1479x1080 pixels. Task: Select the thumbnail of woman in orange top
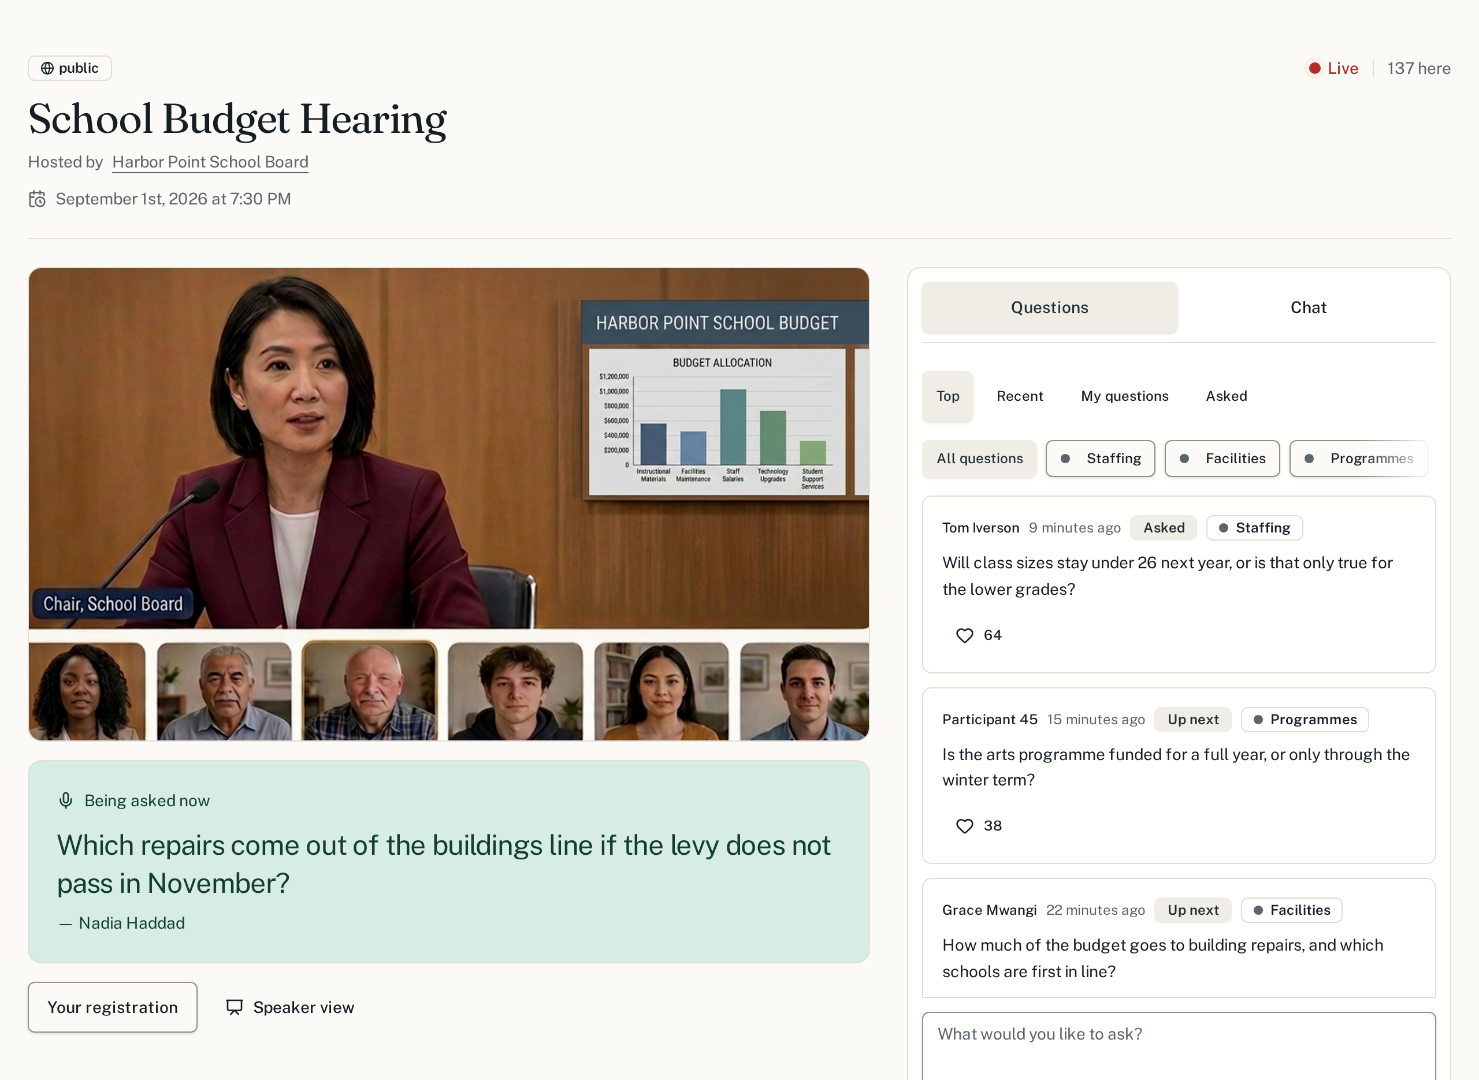pos(661,691)
